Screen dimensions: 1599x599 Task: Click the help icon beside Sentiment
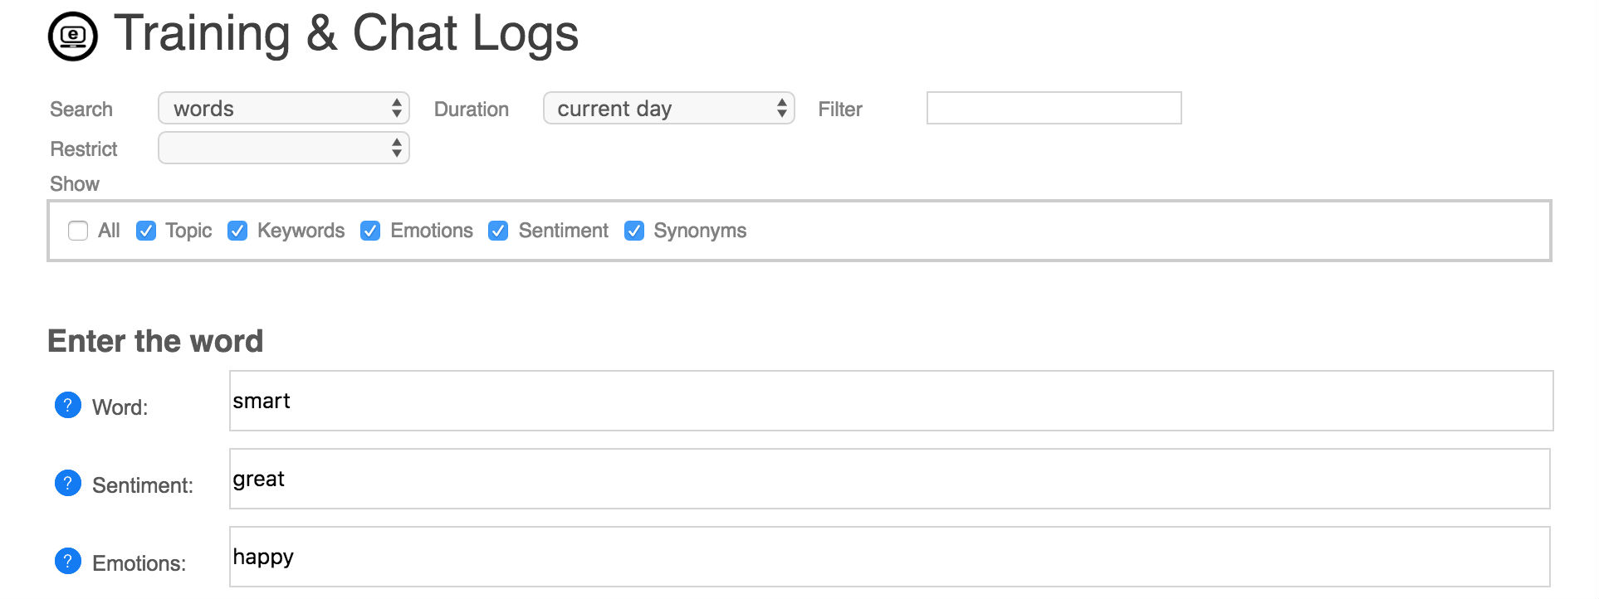[x=68, y=483]
